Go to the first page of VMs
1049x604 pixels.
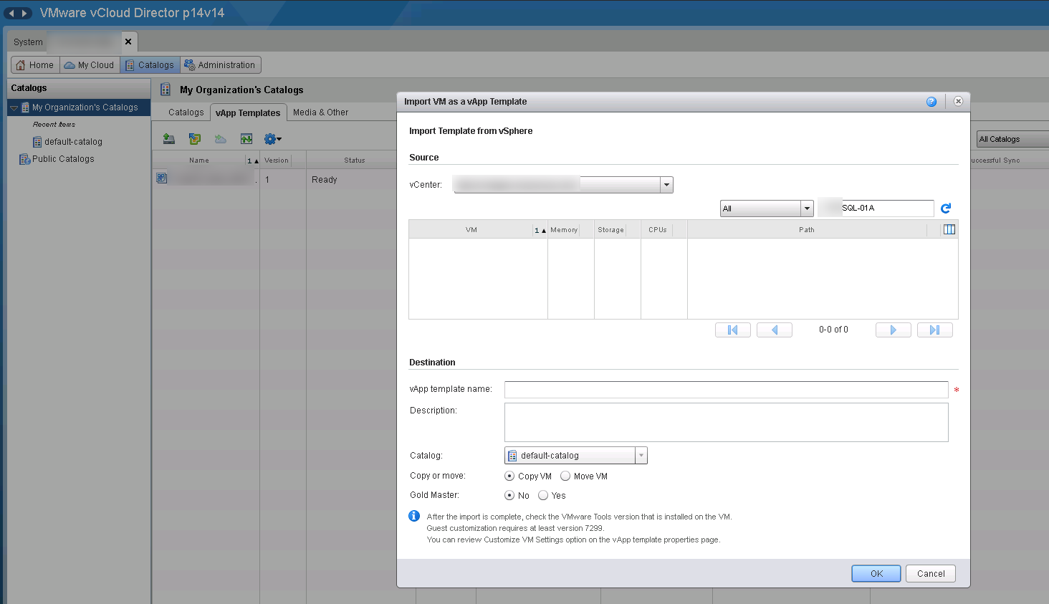coord(732,330)
